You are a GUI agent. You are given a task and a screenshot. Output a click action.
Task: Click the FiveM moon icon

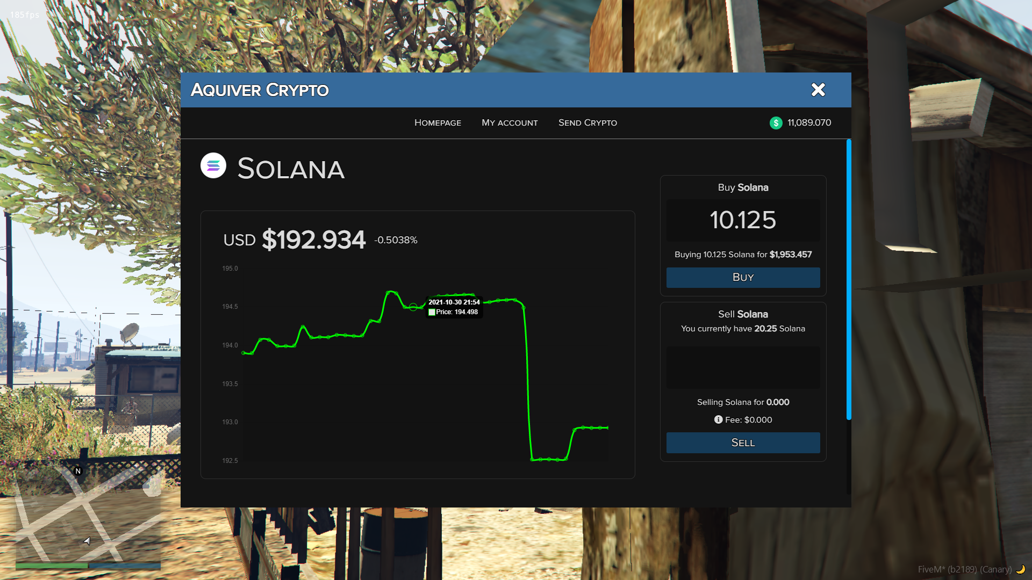click(1021, 569)
